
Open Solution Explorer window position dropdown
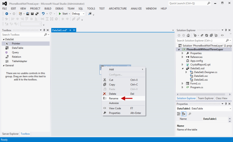click(223, 30)
